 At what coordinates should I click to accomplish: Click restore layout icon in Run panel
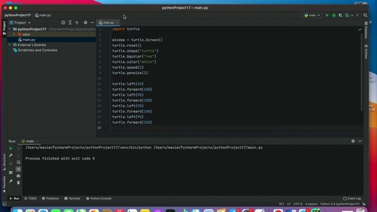point(11,173)
